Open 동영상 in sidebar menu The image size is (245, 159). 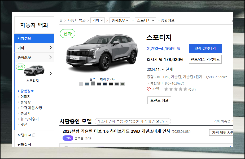click(25, 102)
